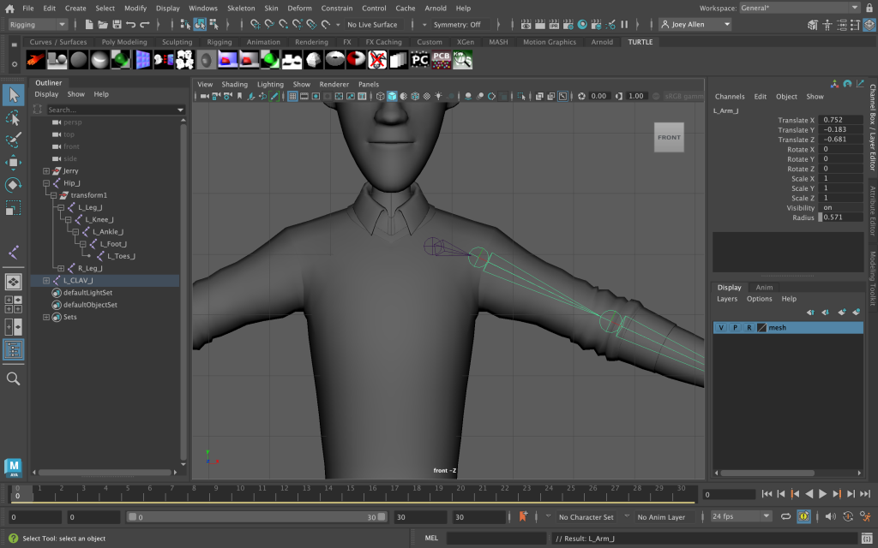The image size is (878, 548).
Task: Toggle visibility V on mesh layer
Action: click(721, 328)
